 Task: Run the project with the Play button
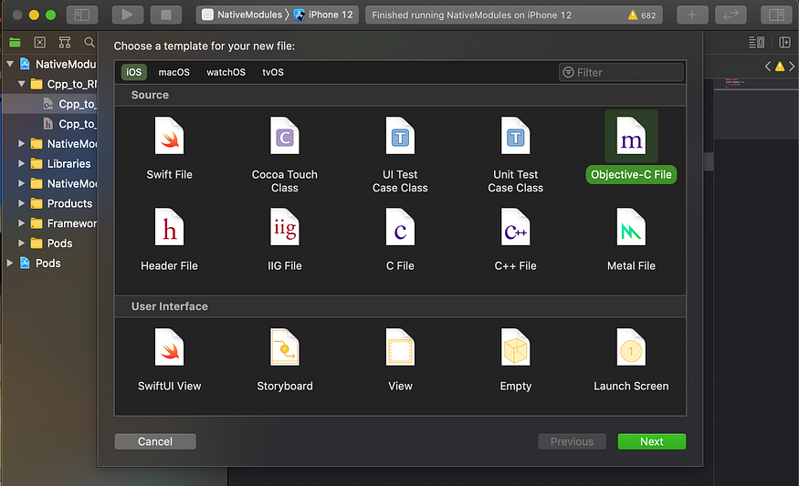[x=128, y=15]
